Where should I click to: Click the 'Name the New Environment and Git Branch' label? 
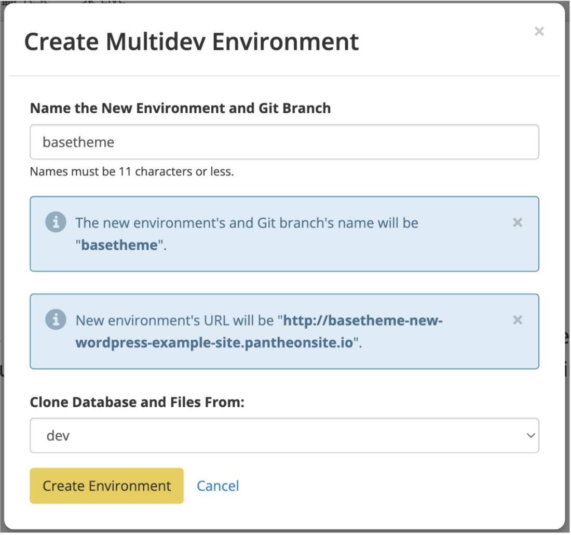pyautogui.click(x=180, y=108)
